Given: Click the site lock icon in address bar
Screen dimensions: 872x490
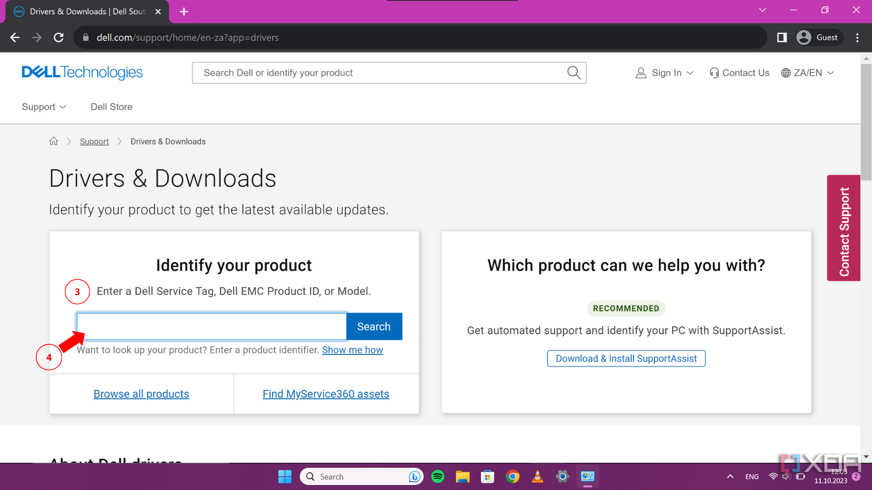Looking at the screenshot, I should coord(86,38).
